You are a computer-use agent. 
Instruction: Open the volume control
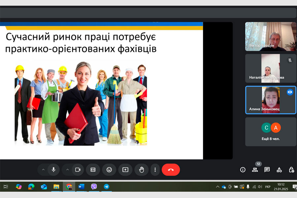pos(260,187)
